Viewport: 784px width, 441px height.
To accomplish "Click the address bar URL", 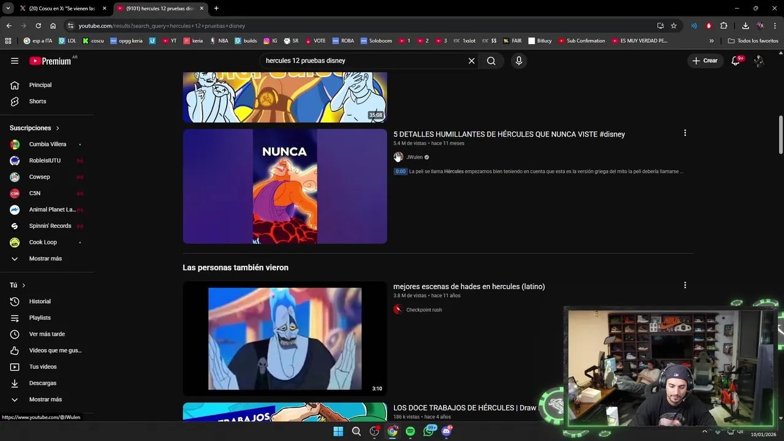I will [x=162, y=26].
